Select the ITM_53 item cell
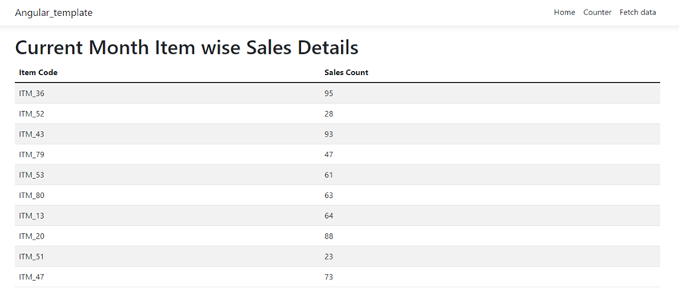The height and width of the screenshot is (305, 679). tap(32, 175)
